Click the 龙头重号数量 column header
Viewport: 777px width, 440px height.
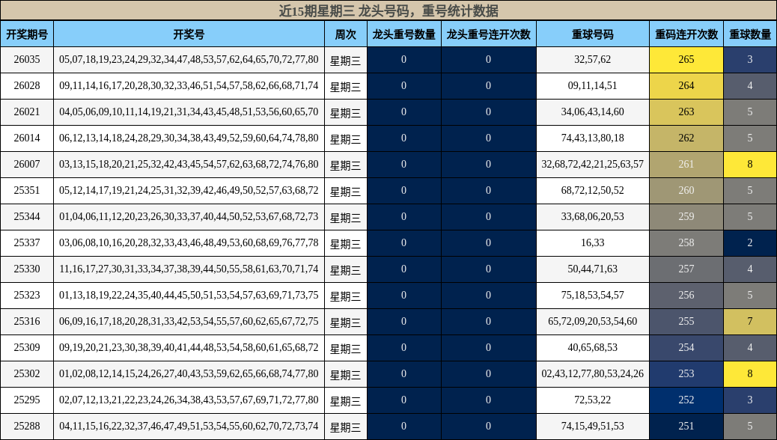point(403,34)
